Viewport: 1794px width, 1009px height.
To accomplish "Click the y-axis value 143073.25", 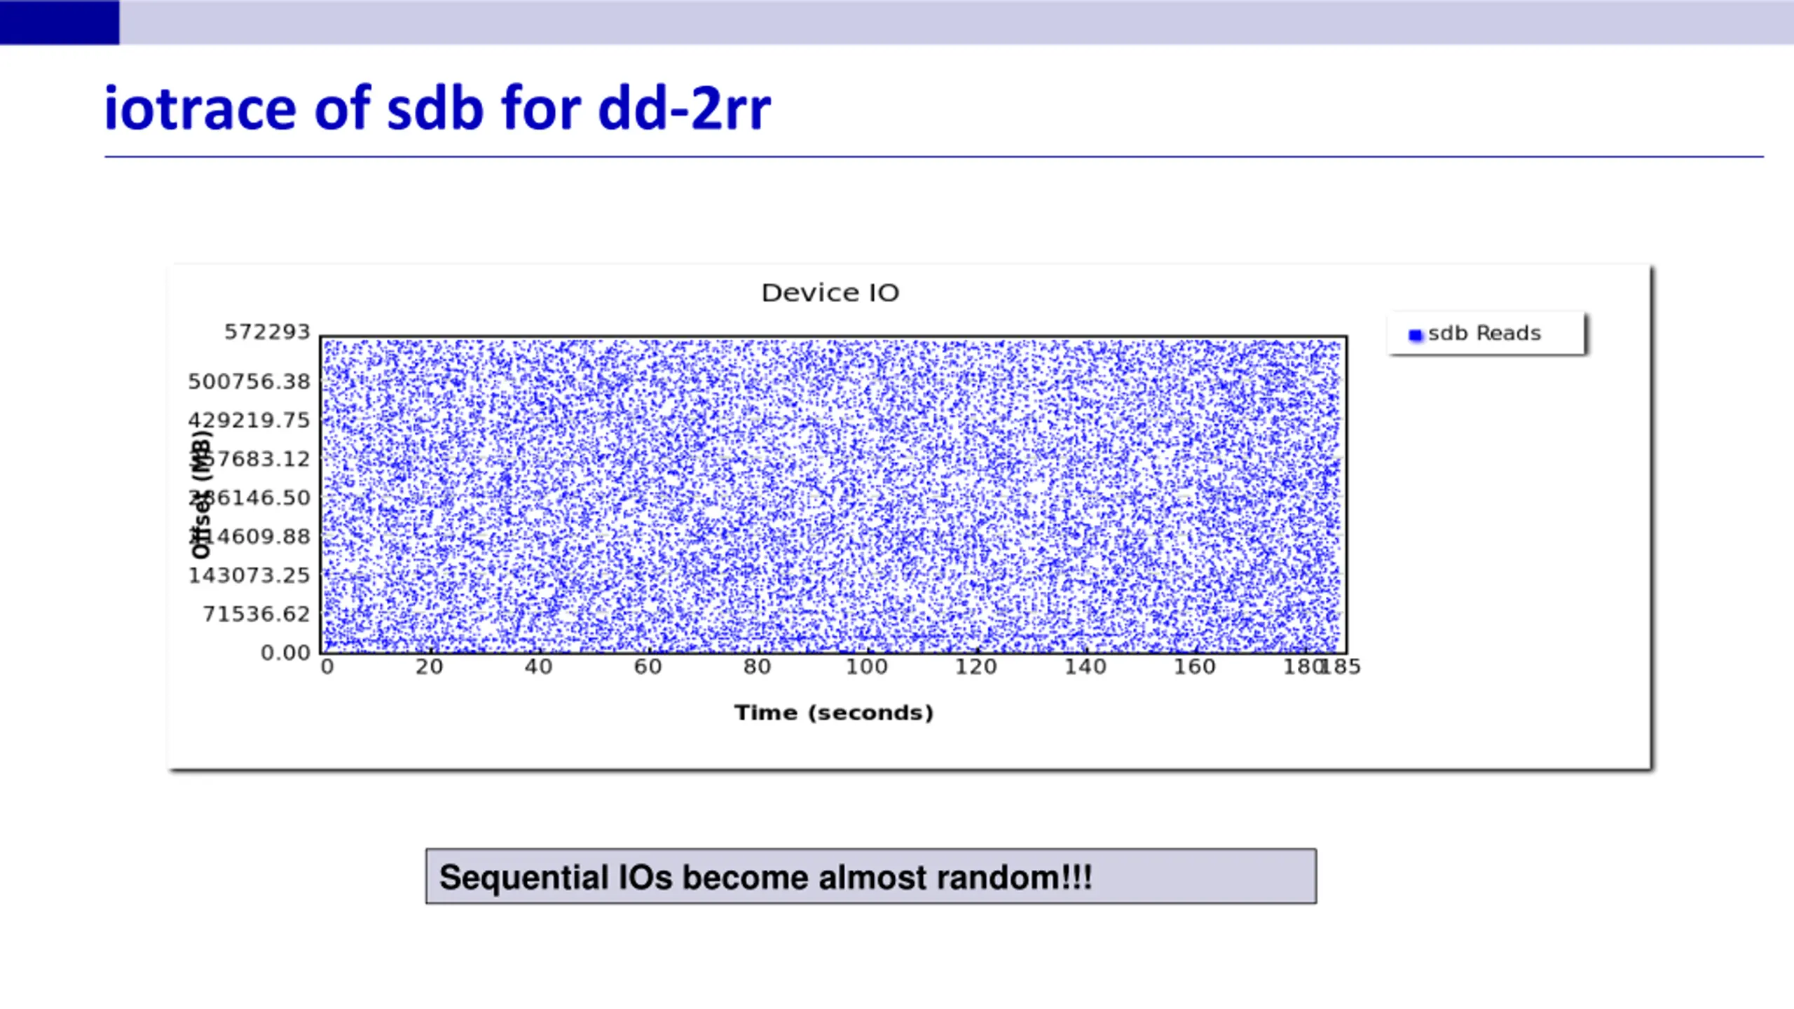I will [x=249, y=575].
